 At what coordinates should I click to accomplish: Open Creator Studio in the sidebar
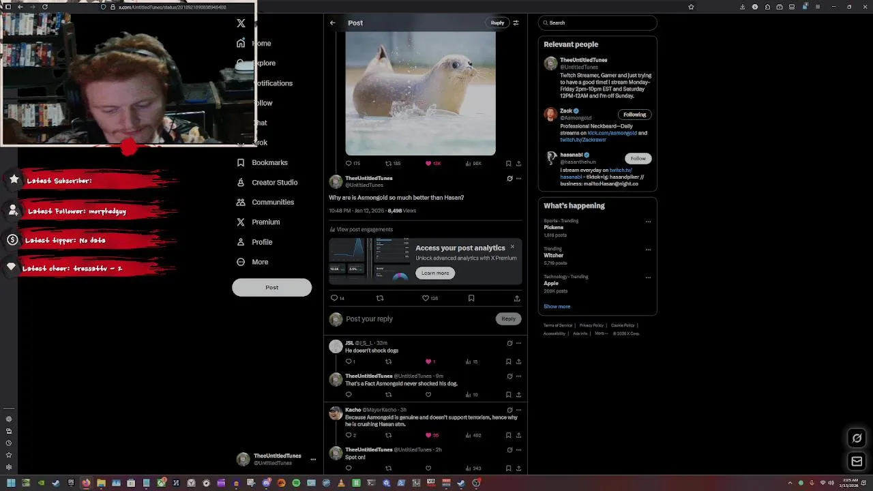(x=267, y=182)
